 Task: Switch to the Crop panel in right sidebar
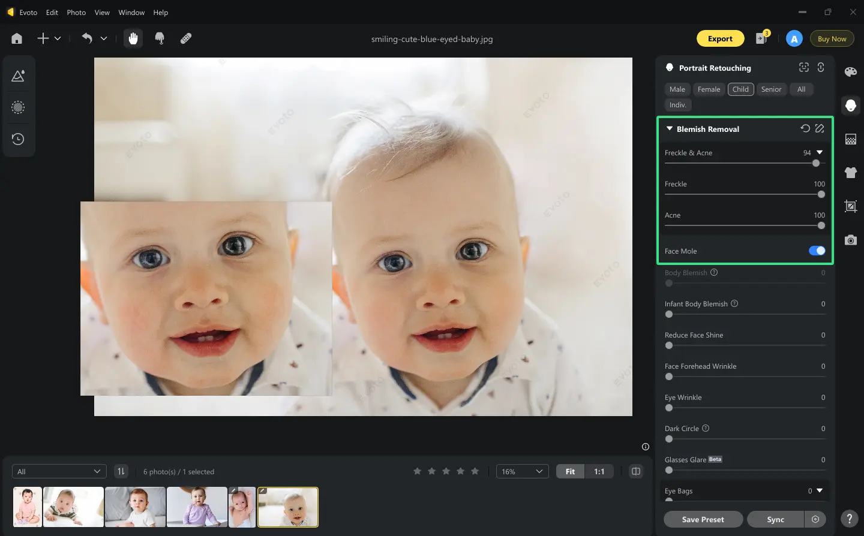[x=850, y=206]
